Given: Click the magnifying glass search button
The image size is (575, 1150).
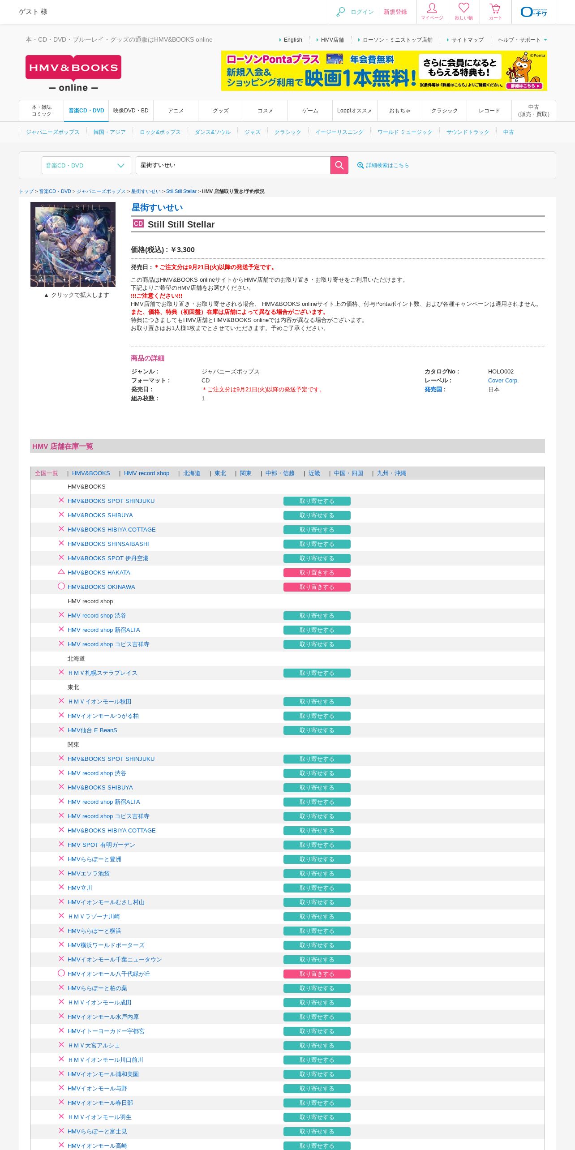Looking at the screenshot, I should [339, 165].
